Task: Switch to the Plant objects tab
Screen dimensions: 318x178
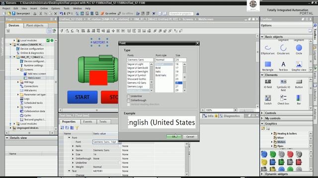Action: click(x=35, y=25)
